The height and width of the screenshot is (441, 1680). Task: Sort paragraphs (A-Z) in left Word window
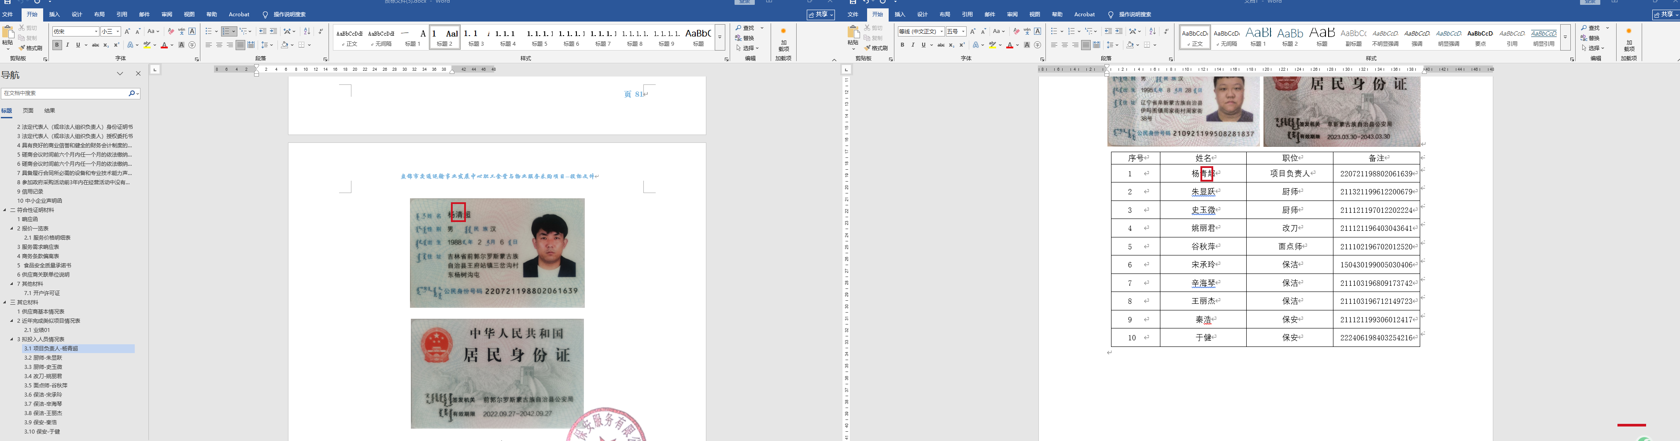click(x=307, y=31)
